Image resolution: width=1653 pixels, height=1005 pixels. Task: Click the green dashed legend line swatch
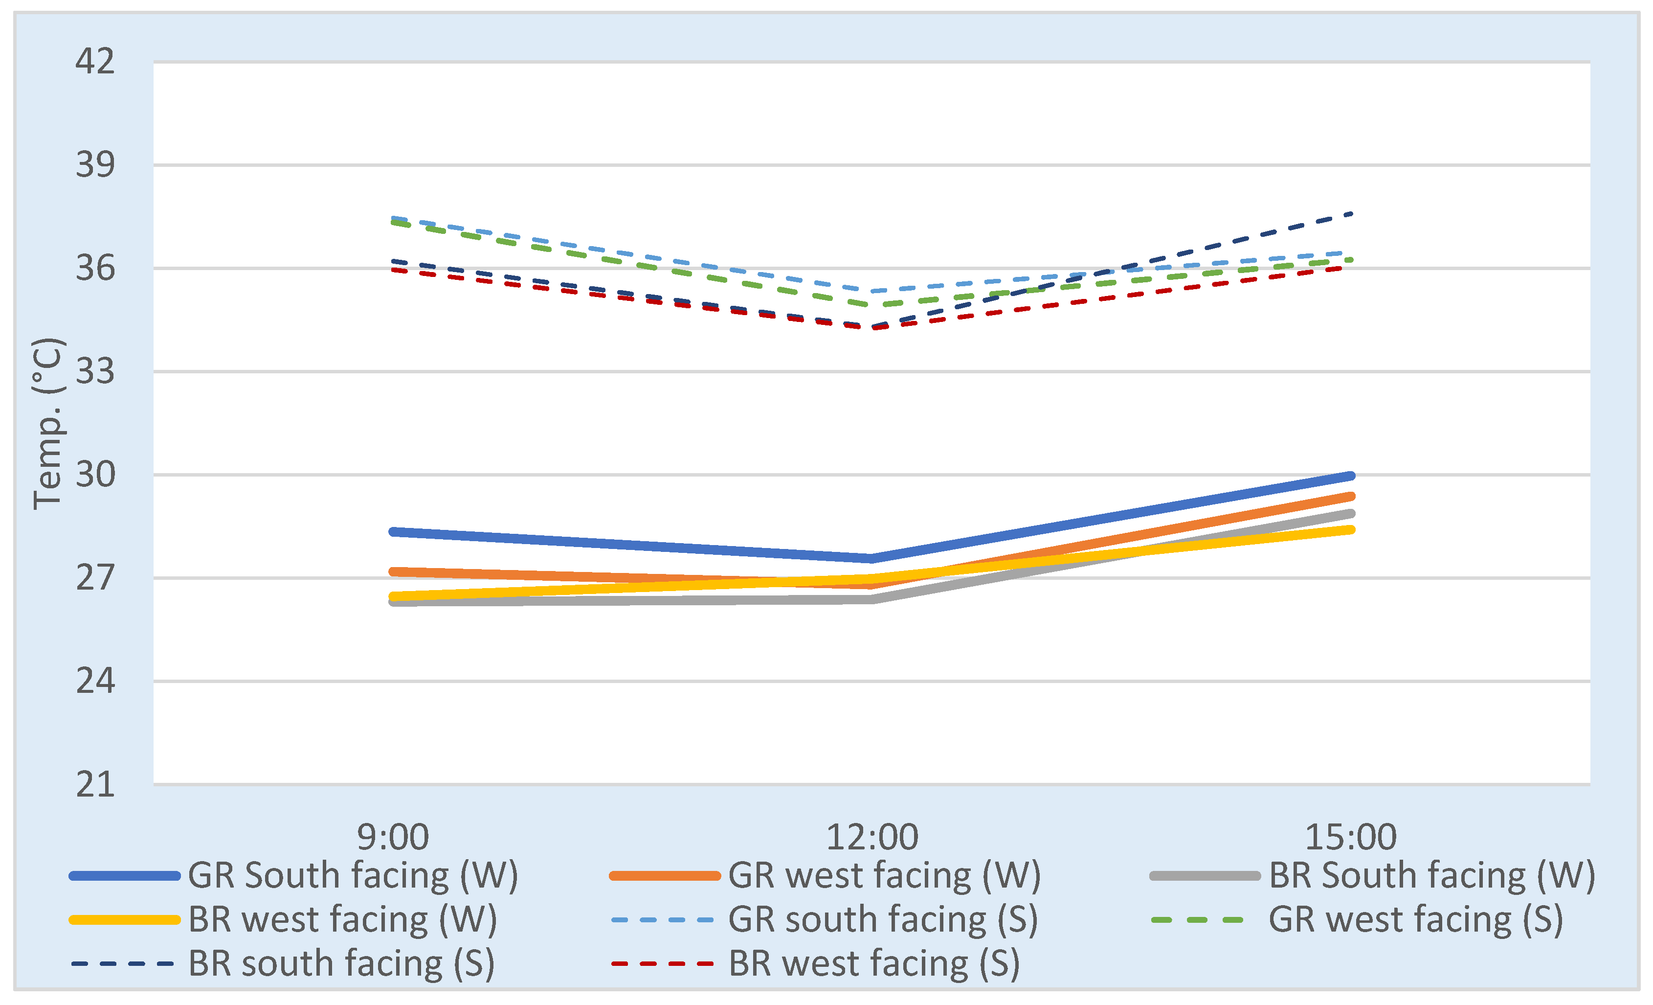click(1198, 920)
